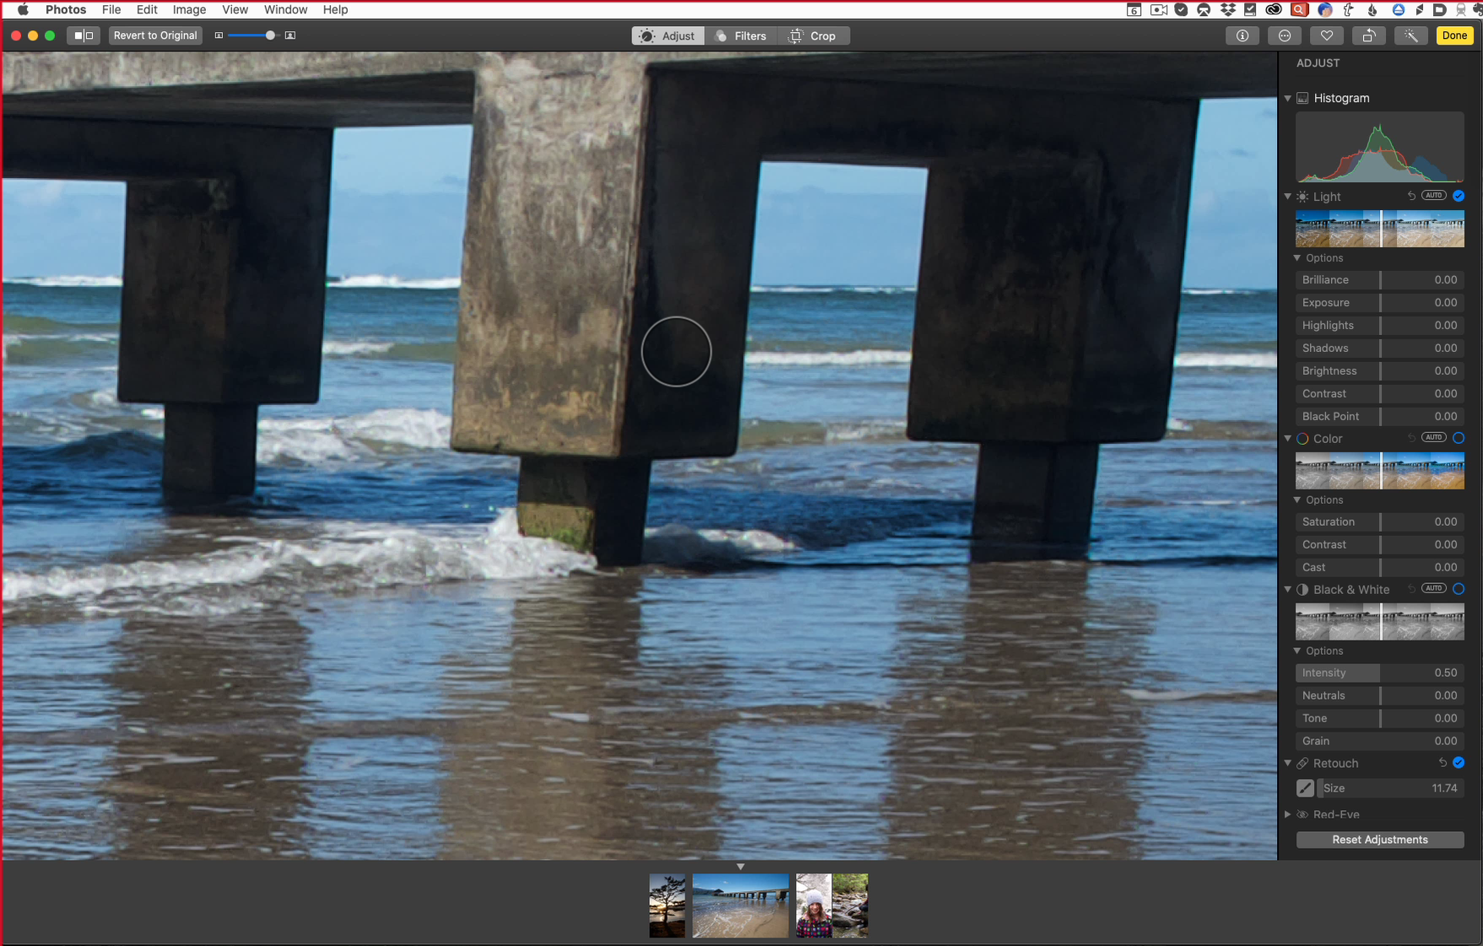Screen dimensions: 1483x946
Task: Click AUTO for Black & White
Action: click(x=1434, y=588)
